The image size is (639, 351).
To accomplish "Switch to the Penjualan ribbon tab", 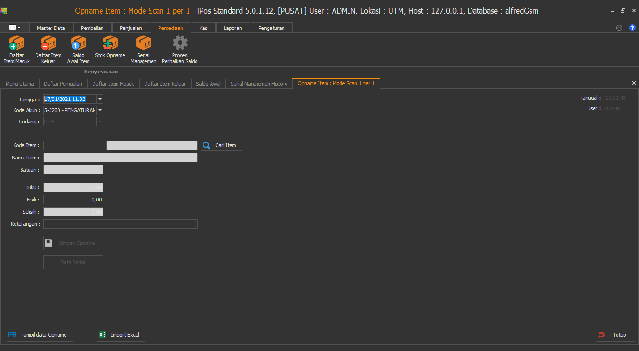I will coord(131,28).
